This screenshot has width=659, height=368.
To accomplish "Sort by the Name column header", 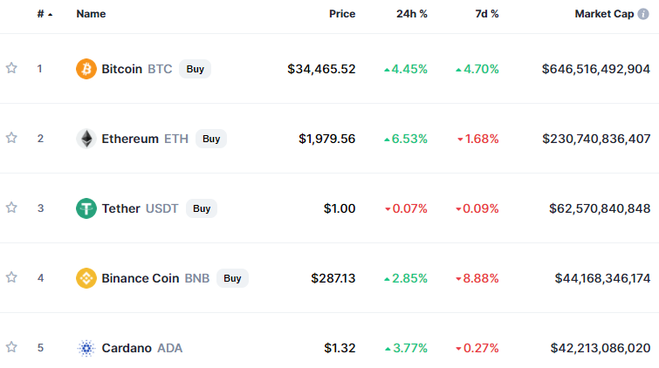I will coord(91,14).
